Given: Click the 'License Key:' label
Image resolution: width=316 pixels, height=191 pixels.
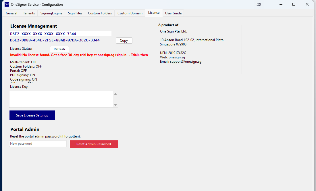Looking at the screenshot, I should (19, 87).
